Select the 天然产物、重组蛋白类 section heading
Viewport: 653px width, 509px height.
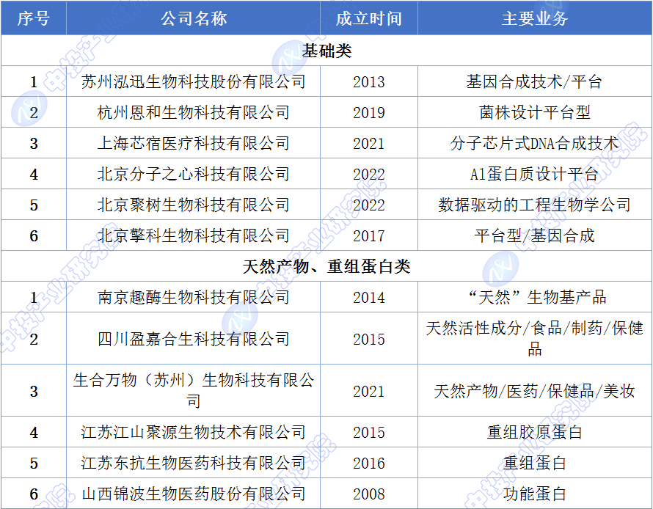click(326, 266)
